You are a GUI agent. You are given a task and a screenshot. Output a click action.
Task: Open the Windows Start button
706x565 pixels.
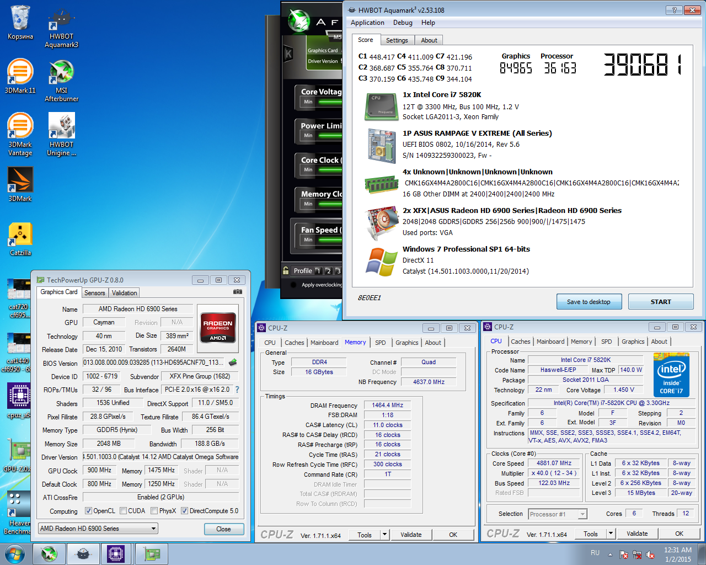click(14, 554)
